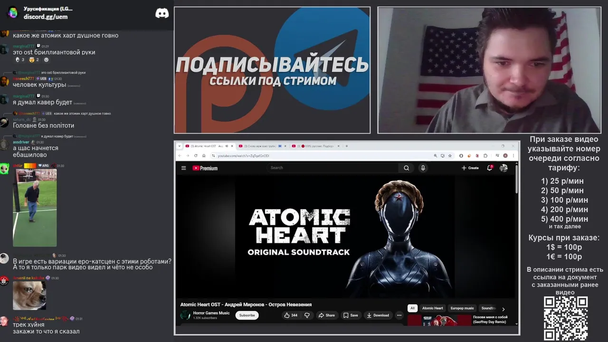Open the dog image in chat
The image size is (608, 342).
(29, 295)
